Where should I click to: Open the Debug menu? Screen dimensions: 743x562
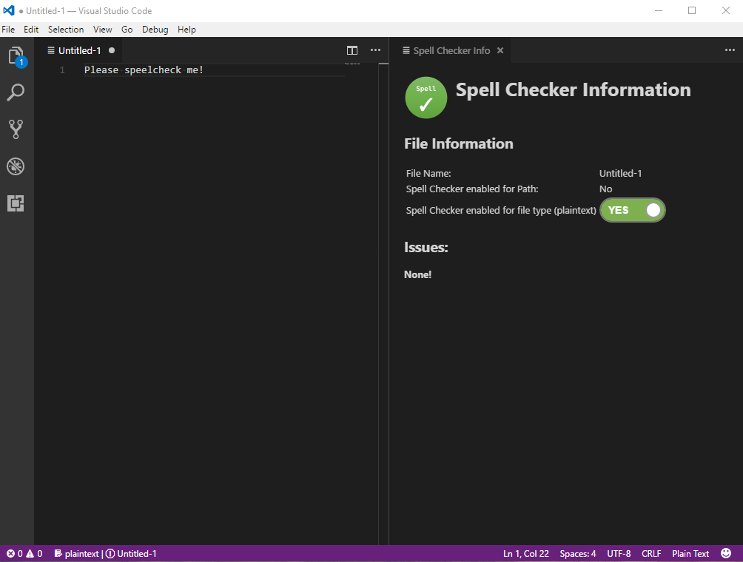coord(155,30)
